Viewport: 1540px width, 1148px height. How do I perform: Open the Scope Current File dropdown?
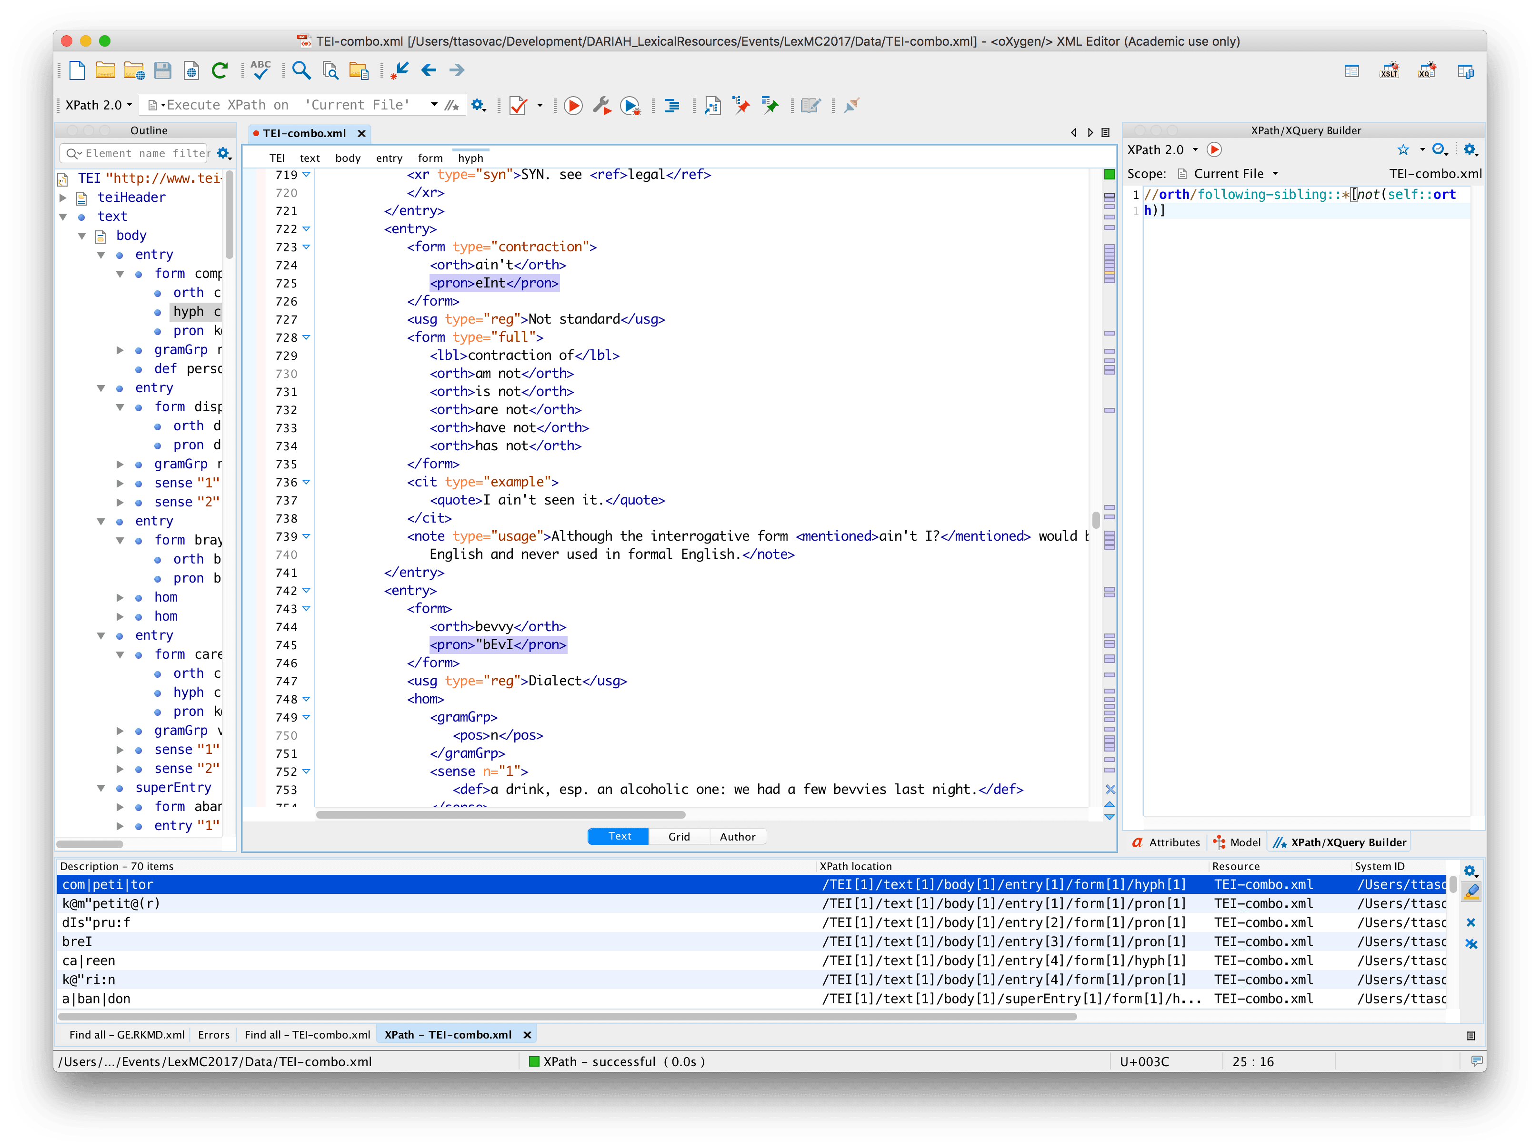pyautogui.click(x=1235, y=174)
